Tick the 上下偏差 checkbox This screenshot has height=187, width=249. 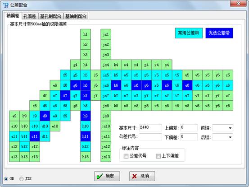pyautogui.click(x=158, y=156)
